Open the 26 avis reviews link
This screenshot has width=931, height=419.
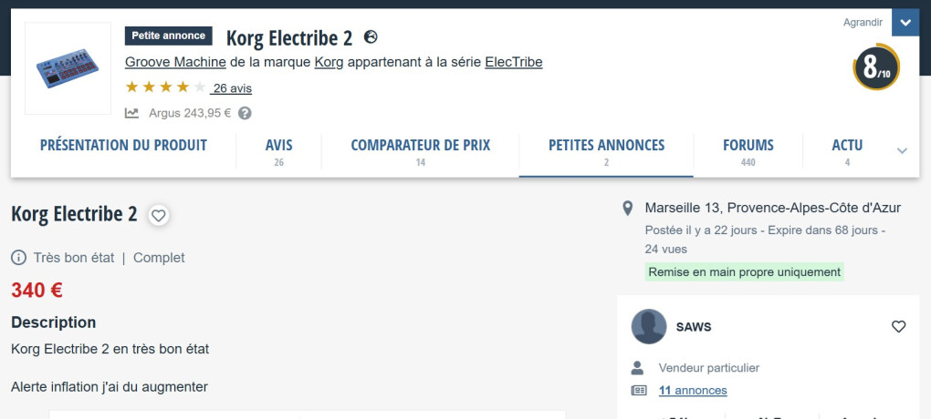click(x=232, y=88)
